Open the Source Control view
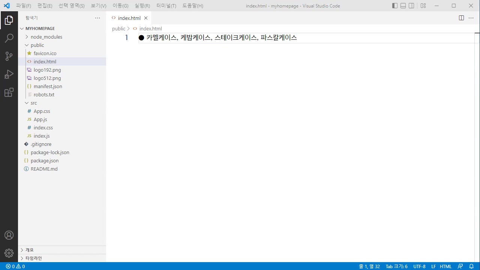The width and height of the screenshot is (480, 270). click(x=9, y=56)
